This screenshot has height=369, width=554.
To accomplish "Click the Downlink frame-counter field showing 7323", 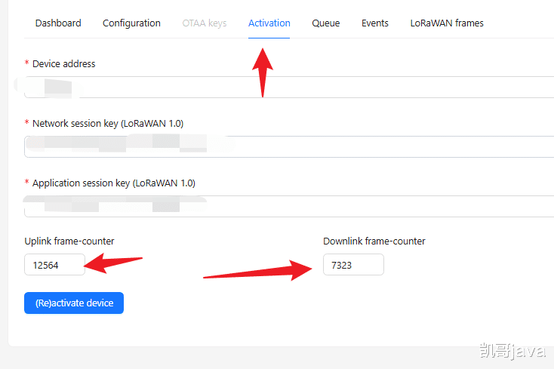I will coord(353,264).
